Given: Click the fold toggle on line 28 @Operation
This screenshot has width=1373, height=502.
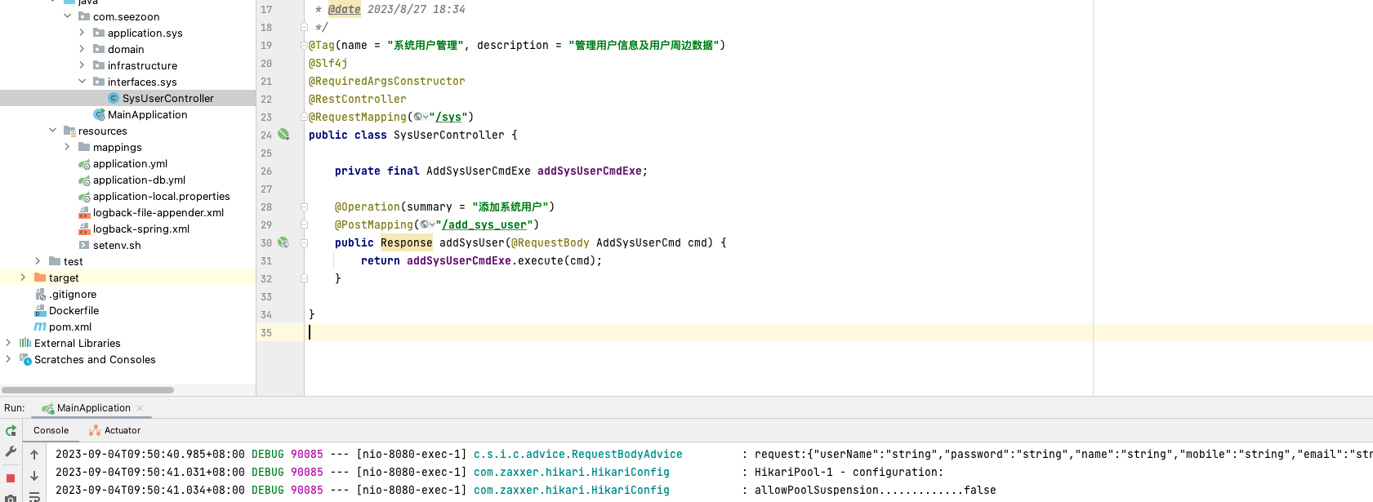Looking at the screenshot, I should pyautogui.click(x=304, y=207).
